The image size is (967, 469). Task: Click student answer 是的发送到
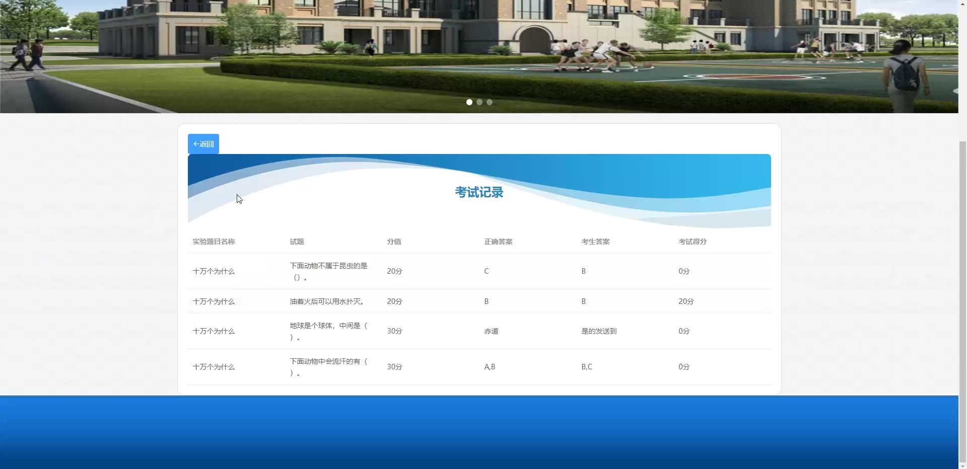pos(599,331)
